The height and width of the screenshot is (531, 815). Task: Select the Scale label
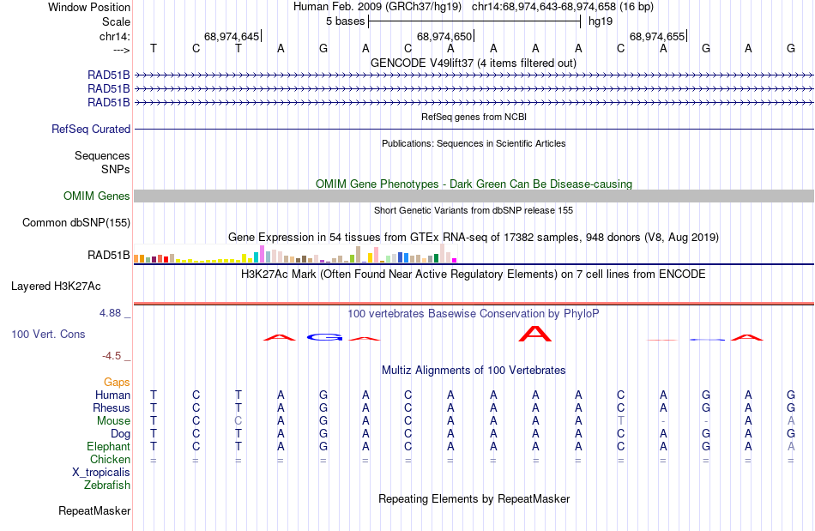(116, 21)
